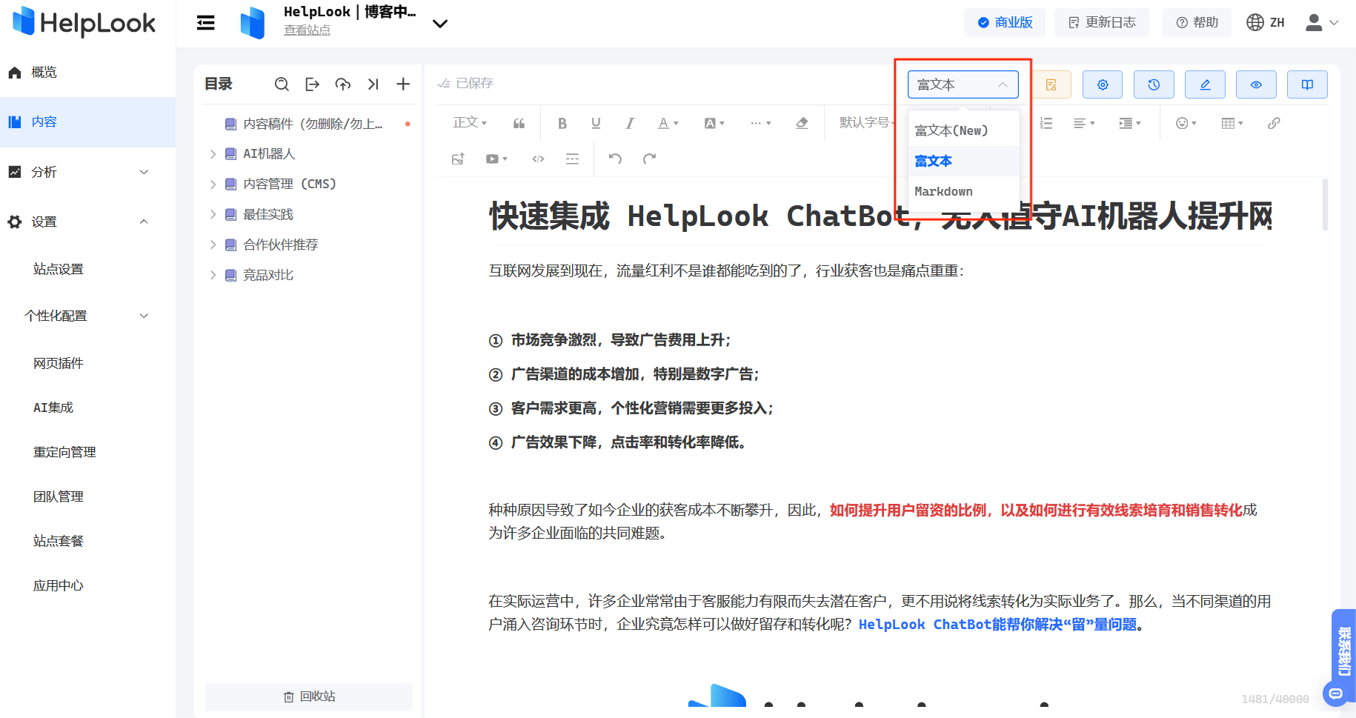Choose the 富文本 option in the dropdown
This screenshot has height=718, width=1356.
[964, 161]
